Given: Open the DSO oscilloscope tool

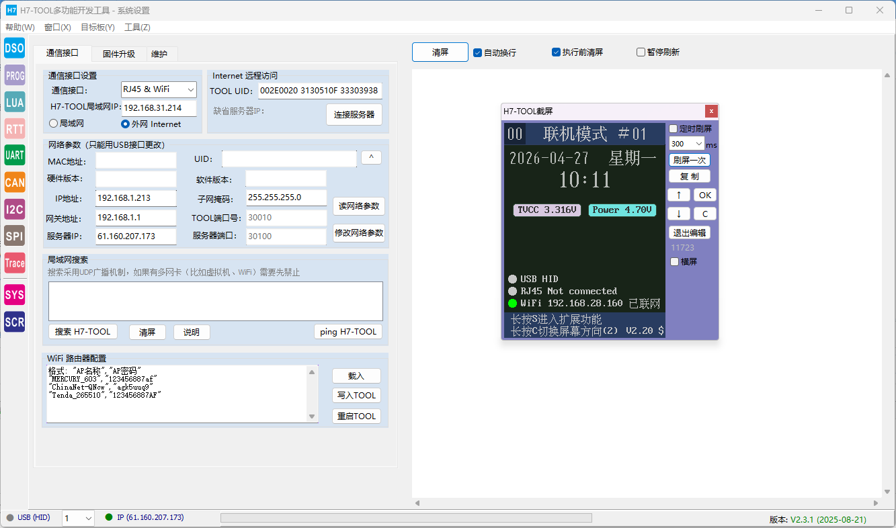Looking at the screenshot, I should [14, 48].
